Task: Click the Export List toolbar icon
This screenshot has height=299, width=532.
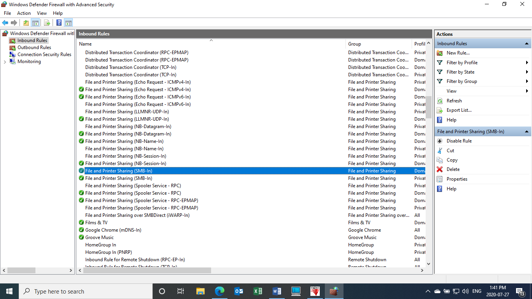Action: pyautogui.click(x=47, y=22)
